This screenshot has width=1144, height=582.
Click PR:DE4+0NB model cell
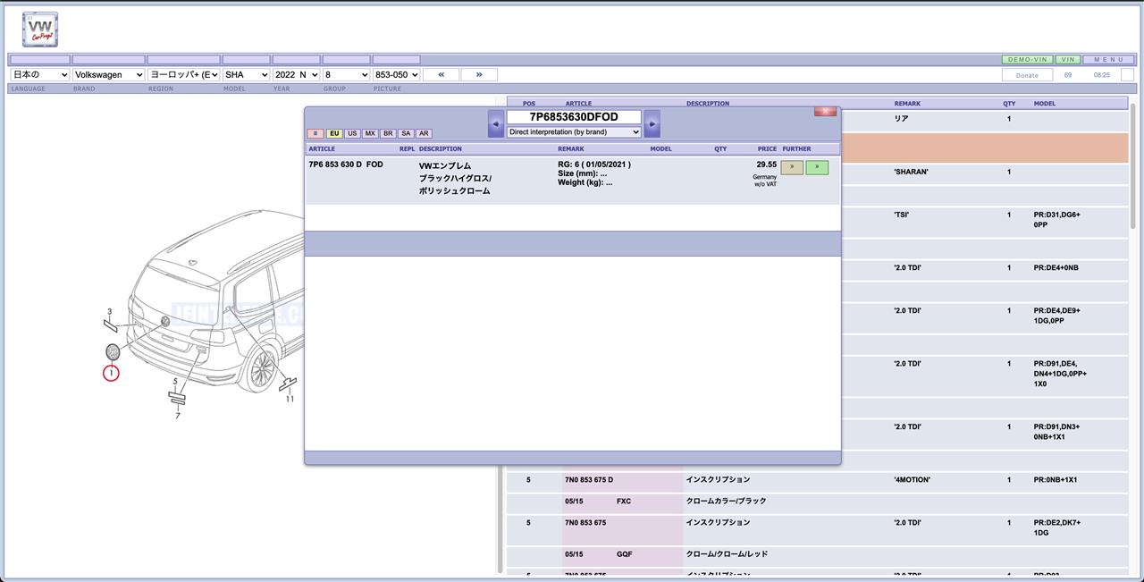1056,267
